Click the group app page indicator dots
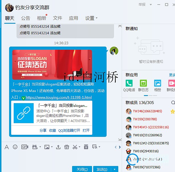This screenshot has width=175, height=172. [150, 95]
